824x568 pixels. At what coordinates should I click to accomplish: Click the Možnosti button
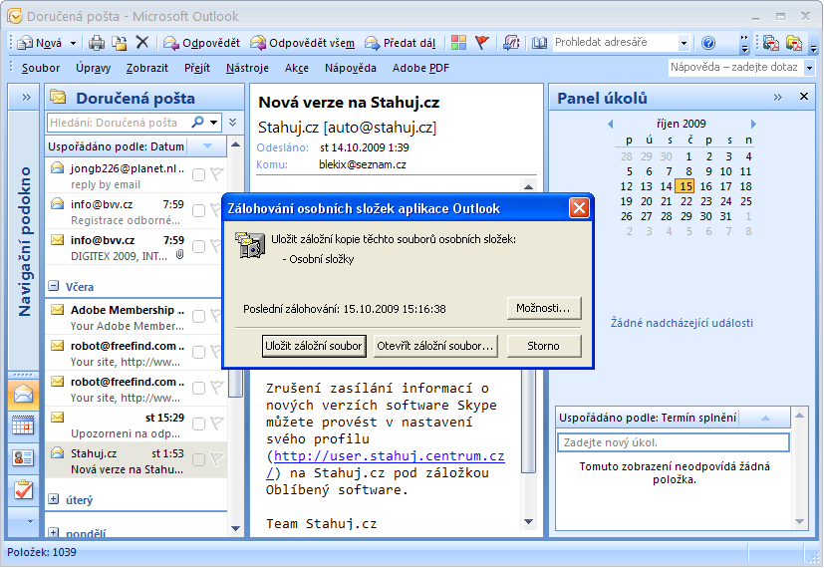tap(543, 308)
